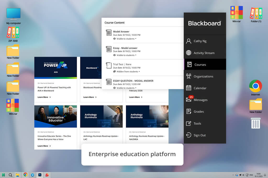Viewport: 268px width, 178px height.
Task: Toggle eye icon under ESSAY QUESTION item
Action: tap(114, 88)
